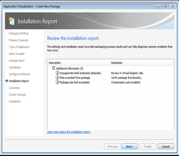Open Learn more about the installation report
The image size is (179, 156).
point(69,132)
